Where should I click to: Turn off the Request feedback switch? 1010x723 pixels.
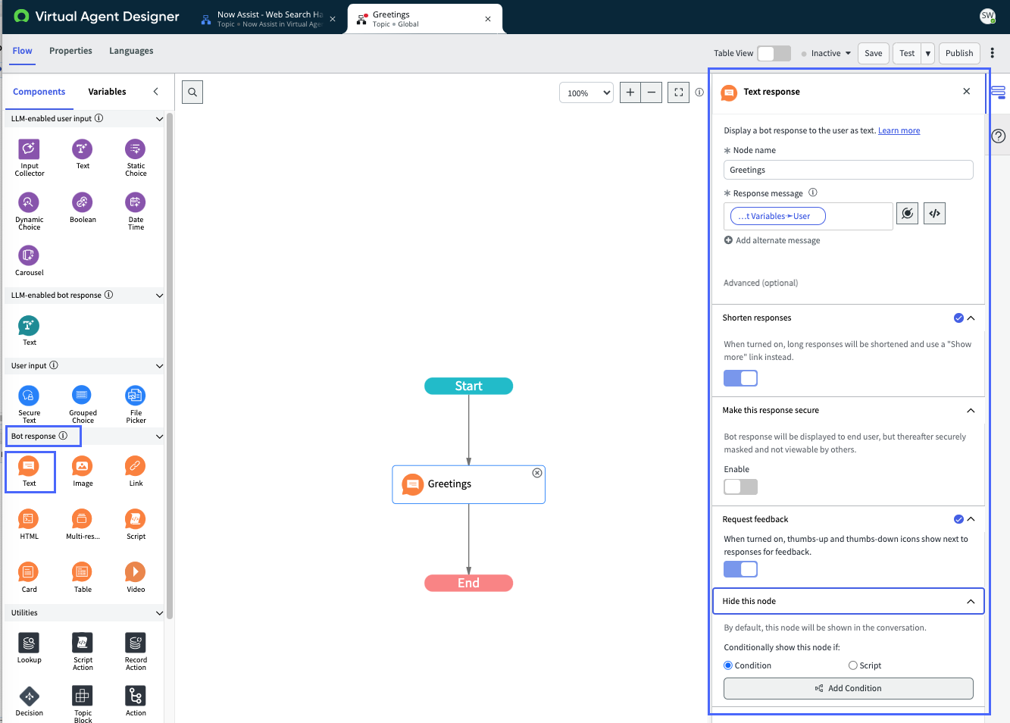(740, 569)
